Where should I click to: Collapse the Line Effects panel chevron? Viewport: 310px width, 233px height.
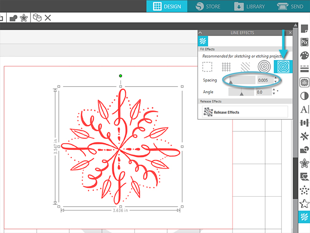pyautogui.click(x=200, y=32)
